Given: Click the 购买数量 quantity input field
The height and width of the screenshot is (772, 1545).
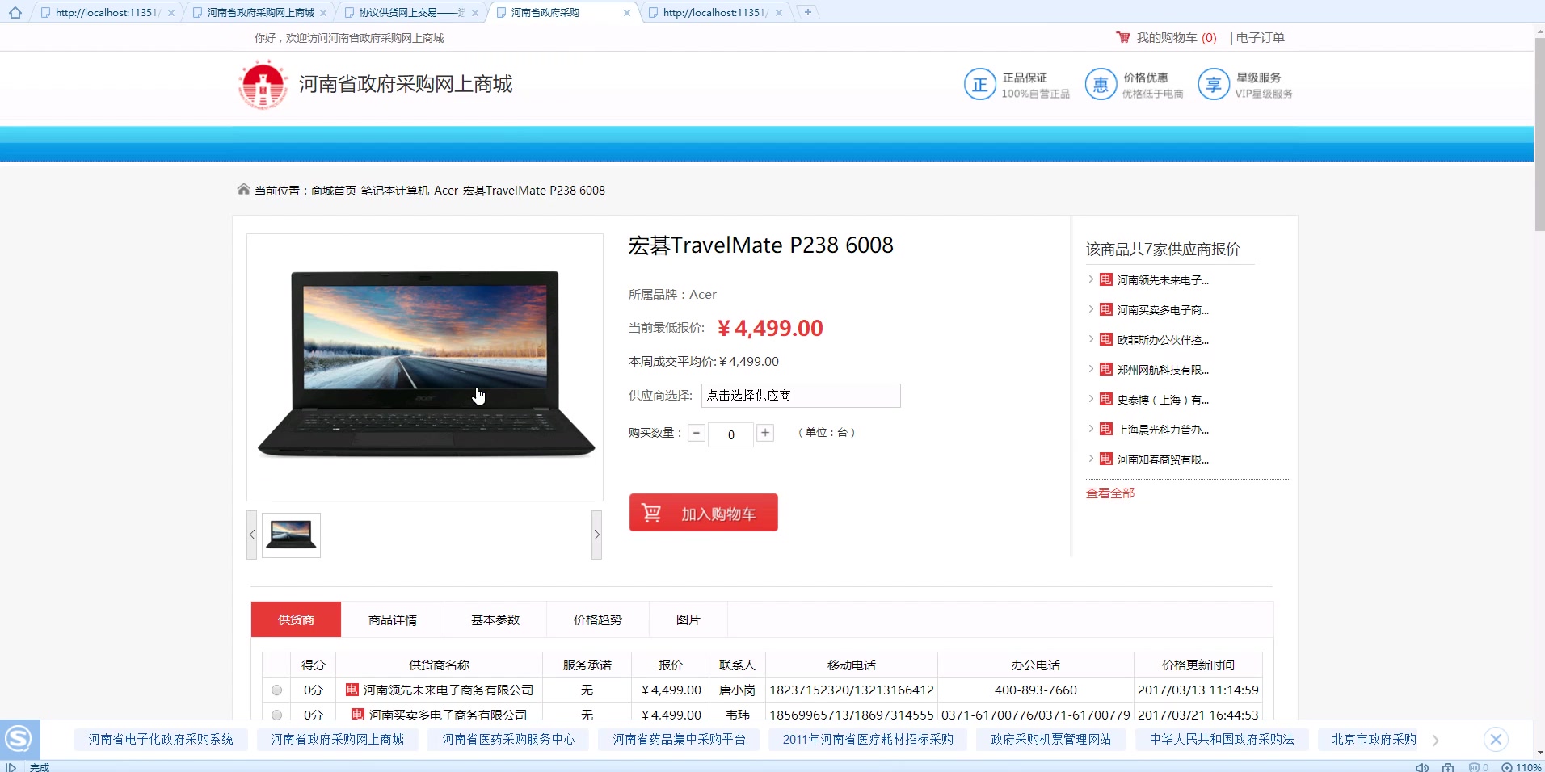Looking at the screenshot, I should pos(730,434).
